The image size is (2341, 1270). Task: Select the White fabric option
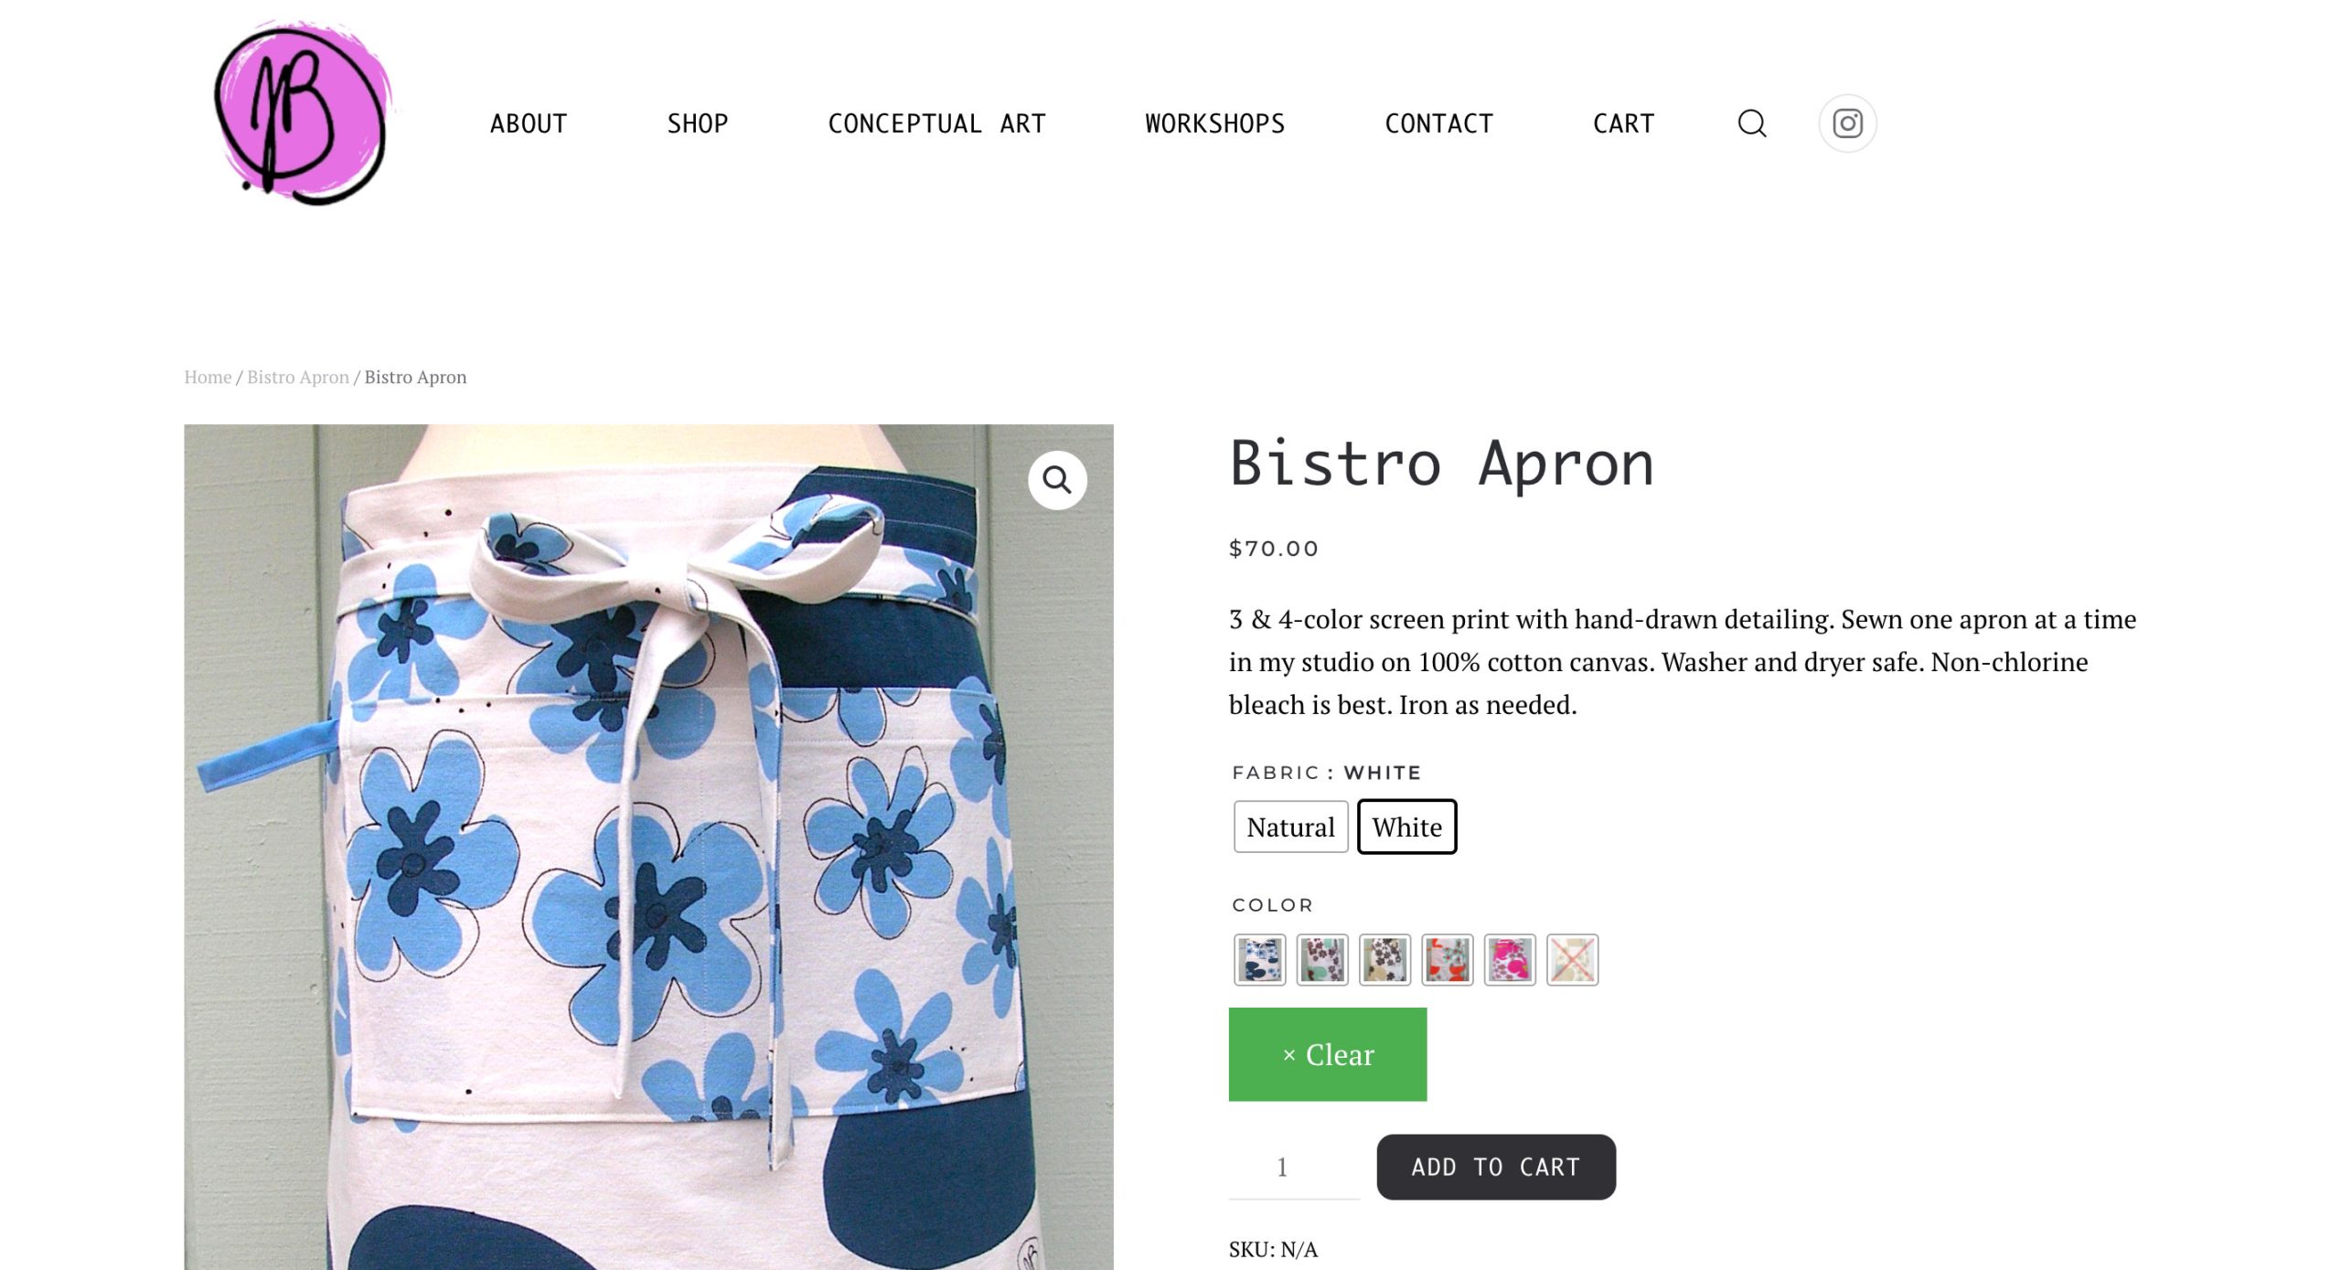click(1406, 827)
